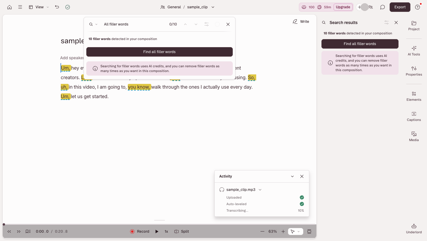Screen dimensions: 427x241
Task: Open the comments icon in top bar
Action: click(383, 7)
